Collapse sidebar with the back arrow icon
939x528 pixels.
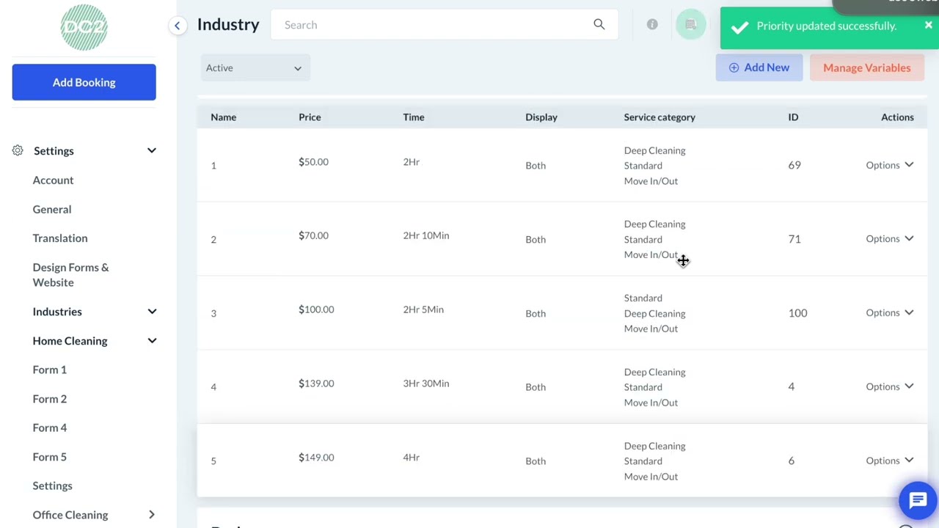pyautogui.click(x=177, y=26)
